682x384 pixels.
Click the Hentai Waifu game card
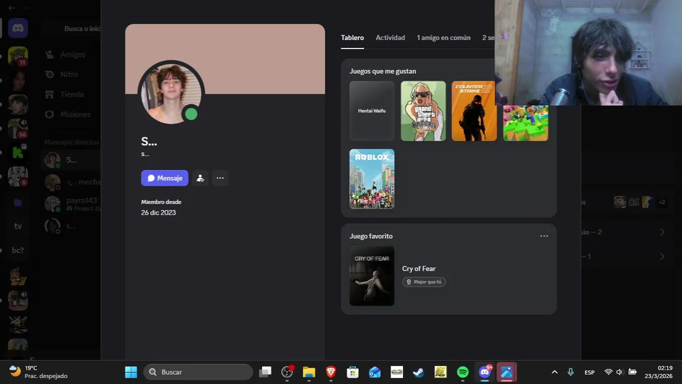372,111
